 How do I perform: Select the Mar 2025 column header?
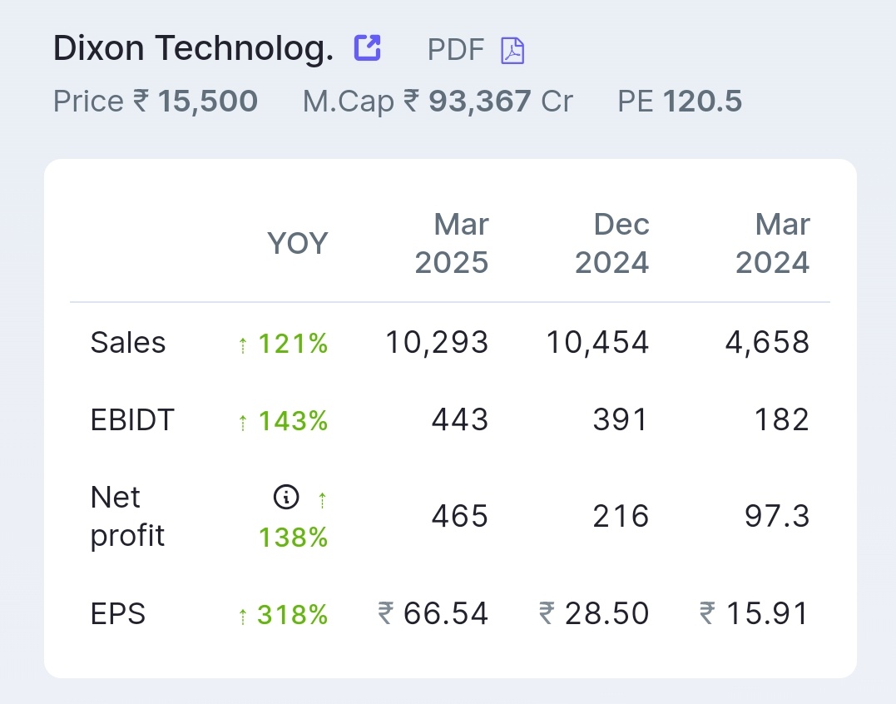click(452, 244)
